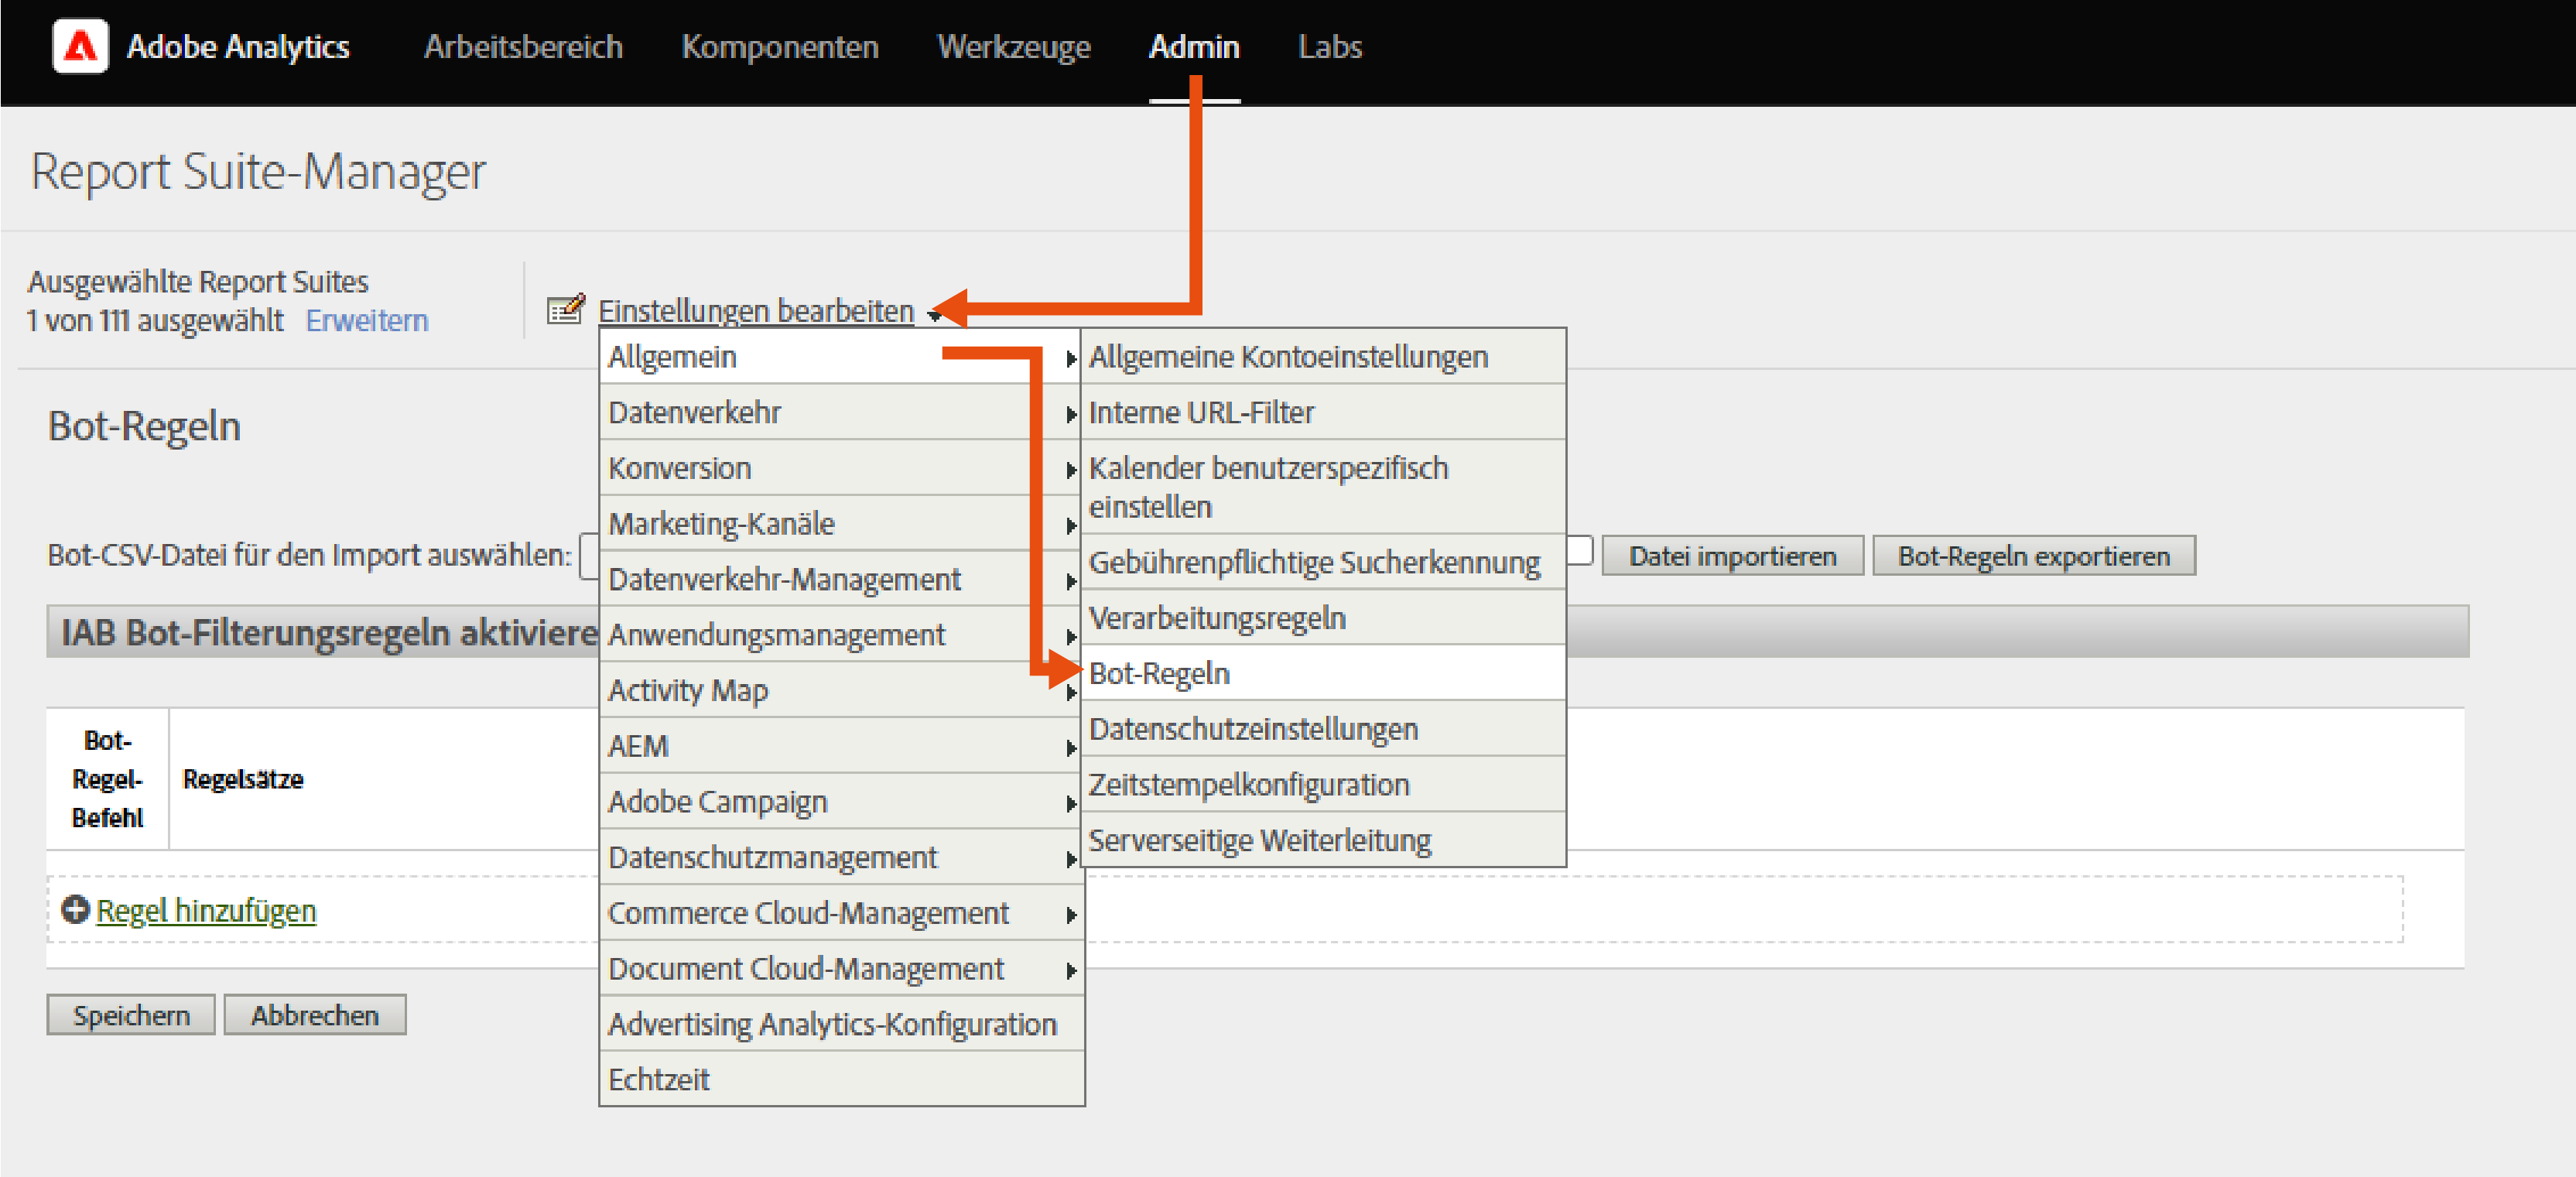
Task: Open Document Cloud-Management menu entry
Action: coord(841,968)
